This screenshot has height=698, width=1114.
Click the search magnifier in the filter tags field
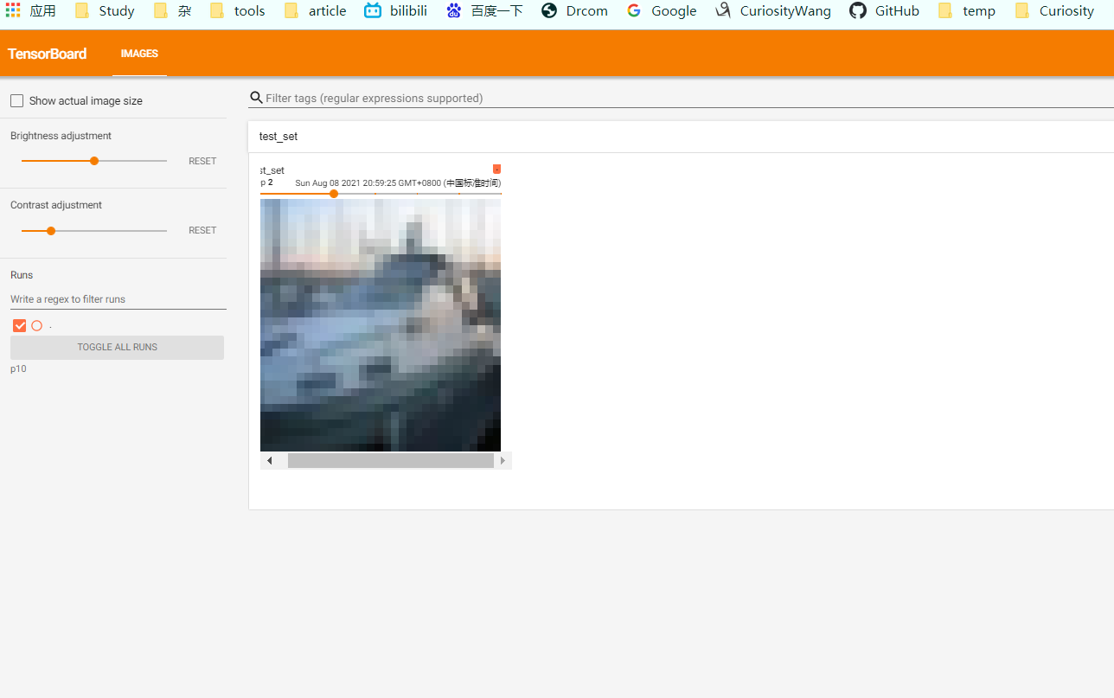(256, 98)
